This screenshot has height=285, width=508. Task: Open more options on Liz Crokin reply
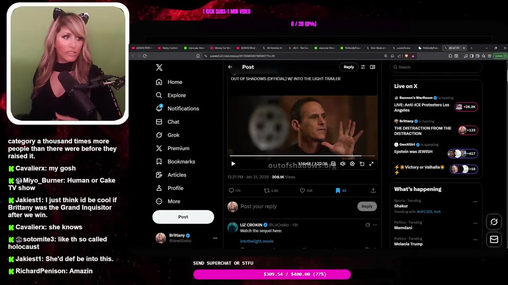375,225
